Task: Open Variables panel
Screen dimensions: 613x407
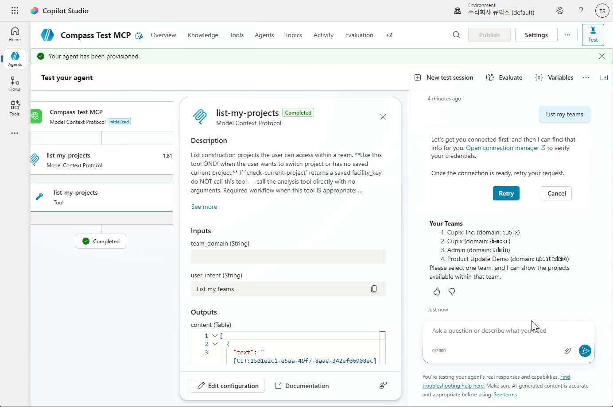Action: (555, 77)
